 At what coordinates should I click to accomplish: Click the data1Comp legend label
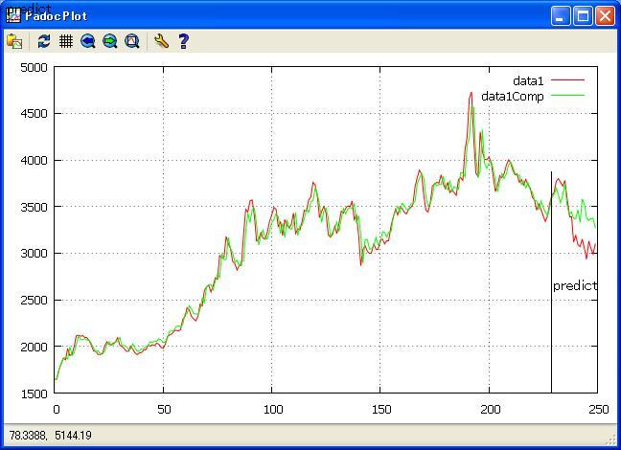point(512,96)
